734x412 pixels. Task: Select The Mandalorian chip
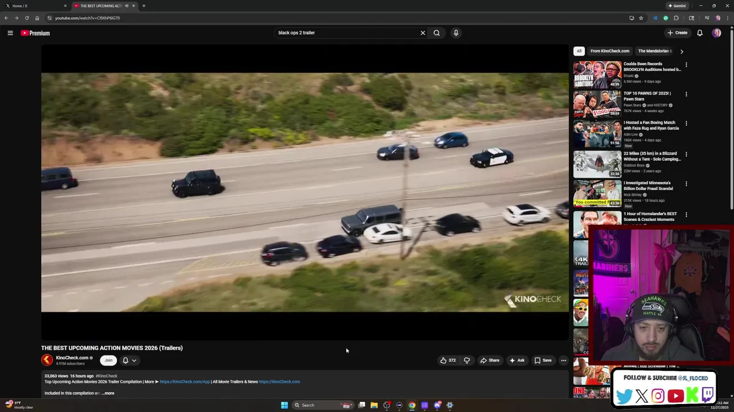[x=655, y=51]
